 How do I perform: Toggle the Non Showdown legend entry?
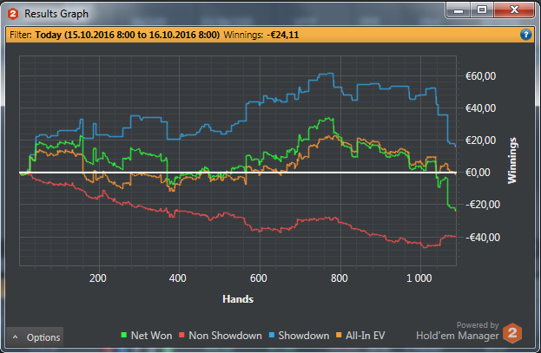click(x=220, y=336)
